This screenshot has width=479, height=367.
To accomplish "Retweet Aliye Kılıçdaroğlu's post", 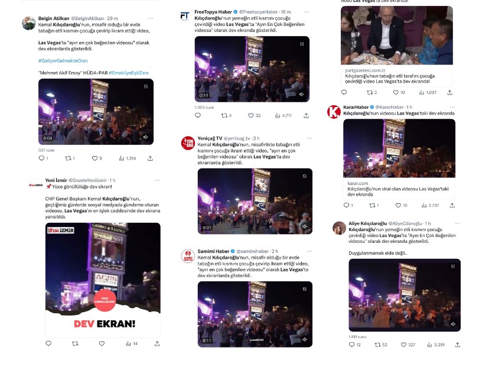I will [x=378, y=345].
